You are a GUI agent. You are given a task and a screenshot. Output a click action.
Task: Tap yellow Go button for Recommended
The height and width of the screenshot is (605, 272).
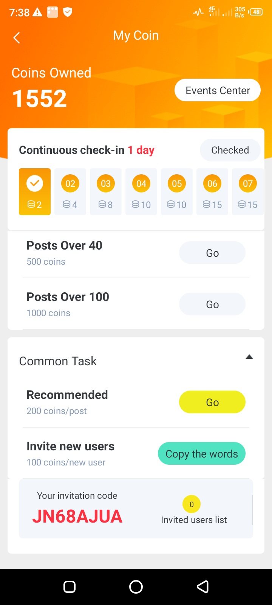pos(212,402)
